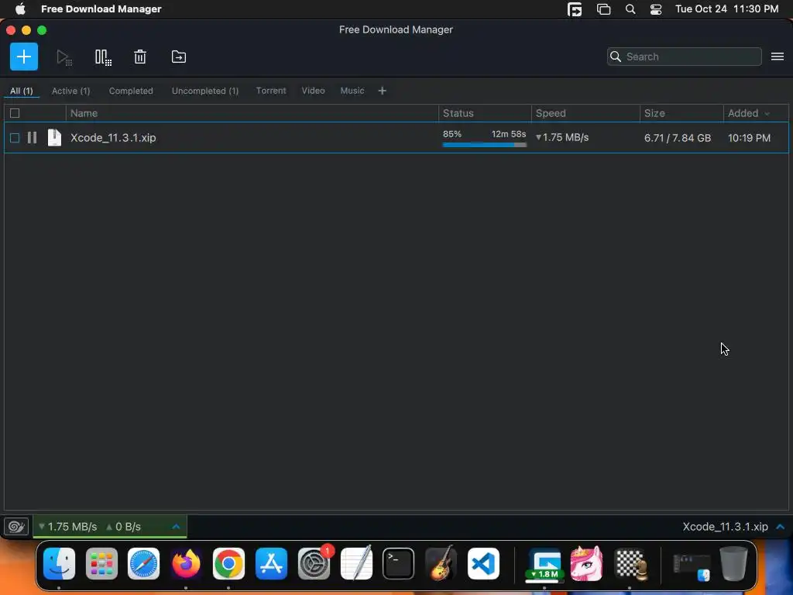
Task: Click the 10:19 PM added time cell
Action: click(749, 138)
